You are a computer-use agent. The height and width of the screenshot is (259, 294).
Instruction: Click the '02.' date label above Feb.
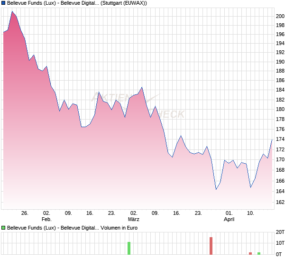(x=46, y=213)
